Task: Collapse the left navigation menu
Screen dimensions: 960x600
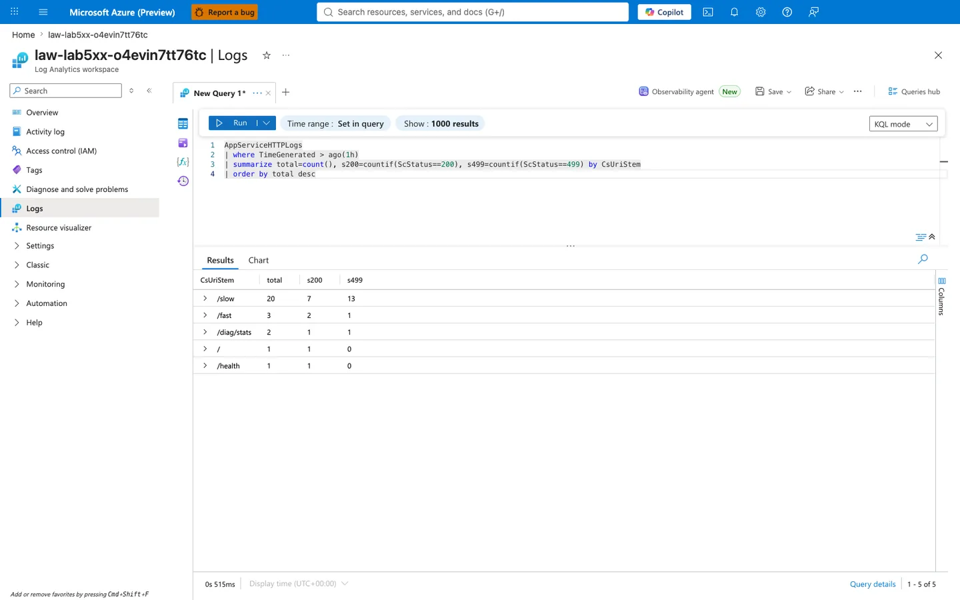Action: (149, 91)
